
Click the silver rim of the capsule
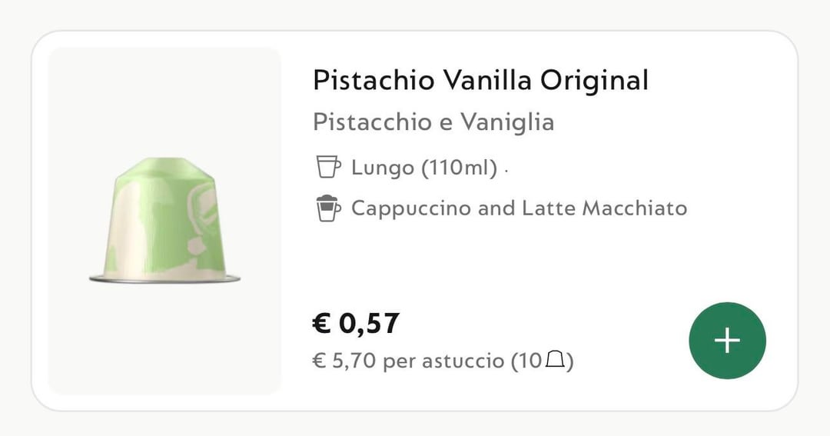click(x=164, y=279)
